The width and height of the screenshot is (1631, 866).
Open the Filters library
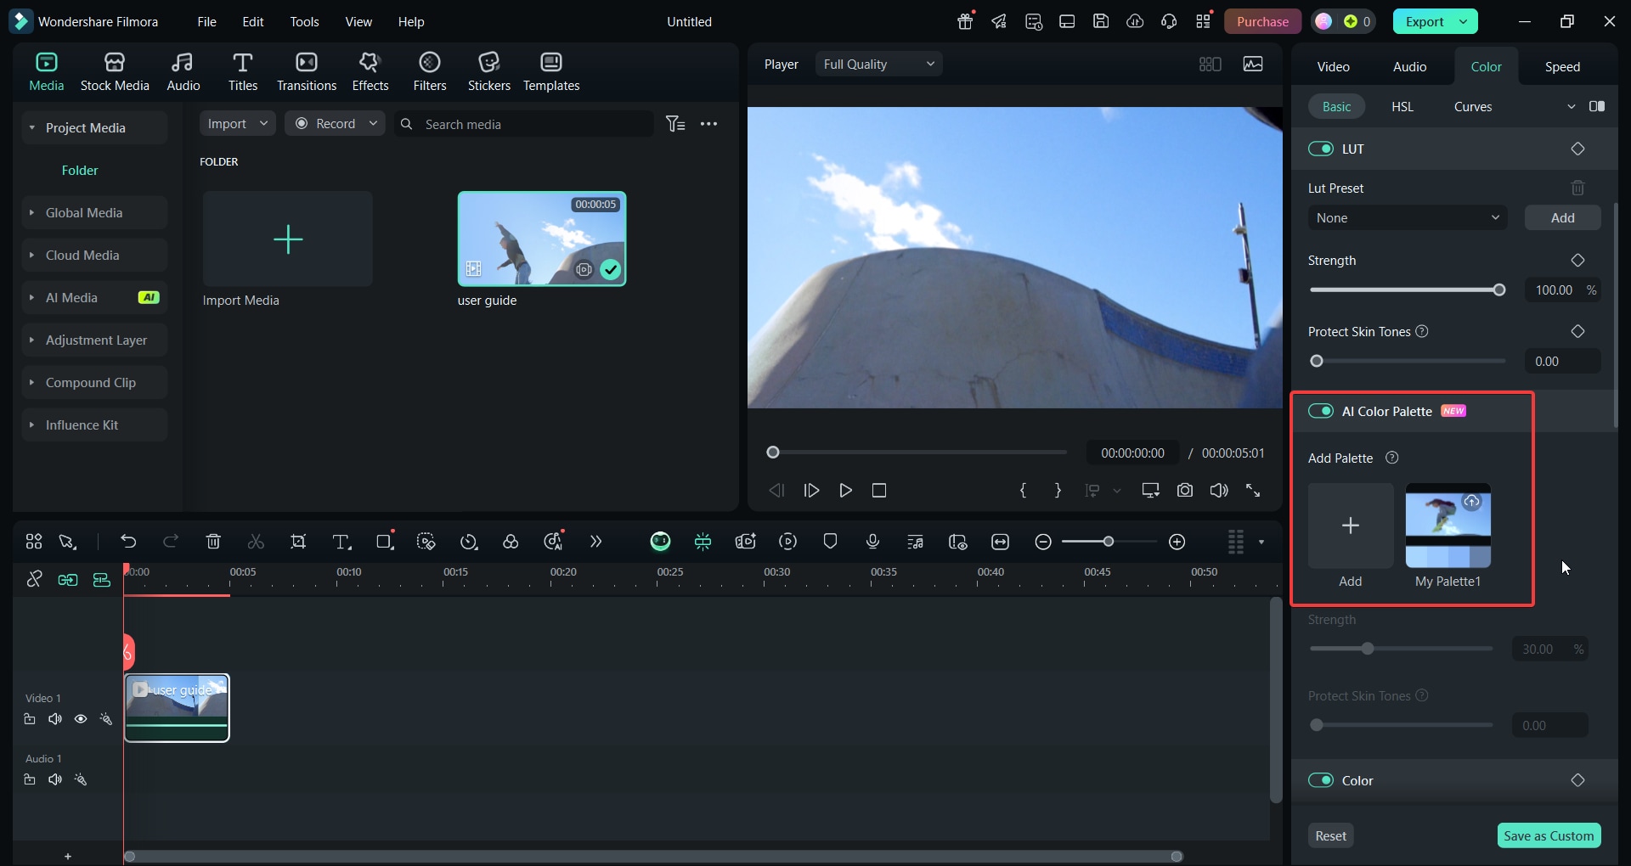coord(430,71)
